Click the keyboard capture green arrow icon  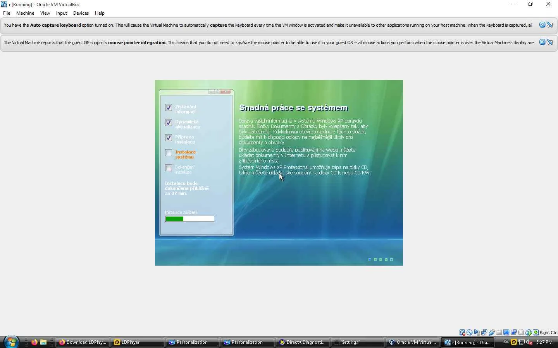click(536, 333)
